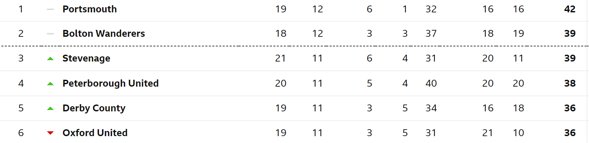Click the no-change dash icon beside Bolton Wanderers
Image resolution: width=589 pixels, height=143 pixels.
(x=50, y=34)
